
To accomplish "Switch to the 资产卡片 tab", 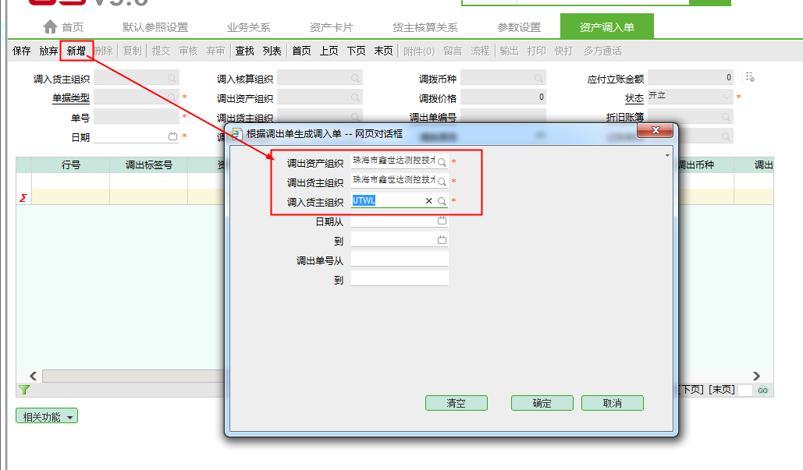I will coord(331,27).
